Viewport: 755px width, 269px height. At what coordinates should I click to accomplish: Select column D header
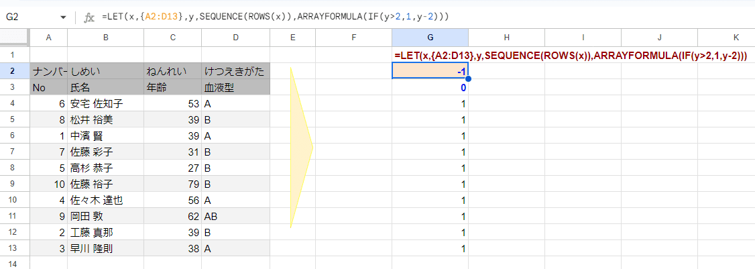coord(235,38)
